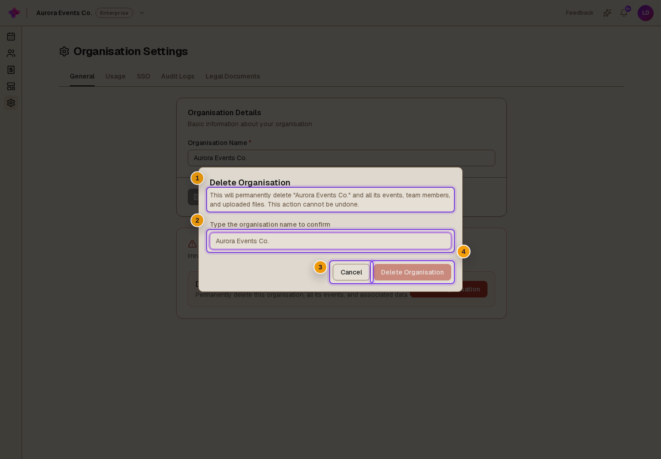Cancel the delete organisation dialog
The image size is (661, 459).
tap(351, 272)
